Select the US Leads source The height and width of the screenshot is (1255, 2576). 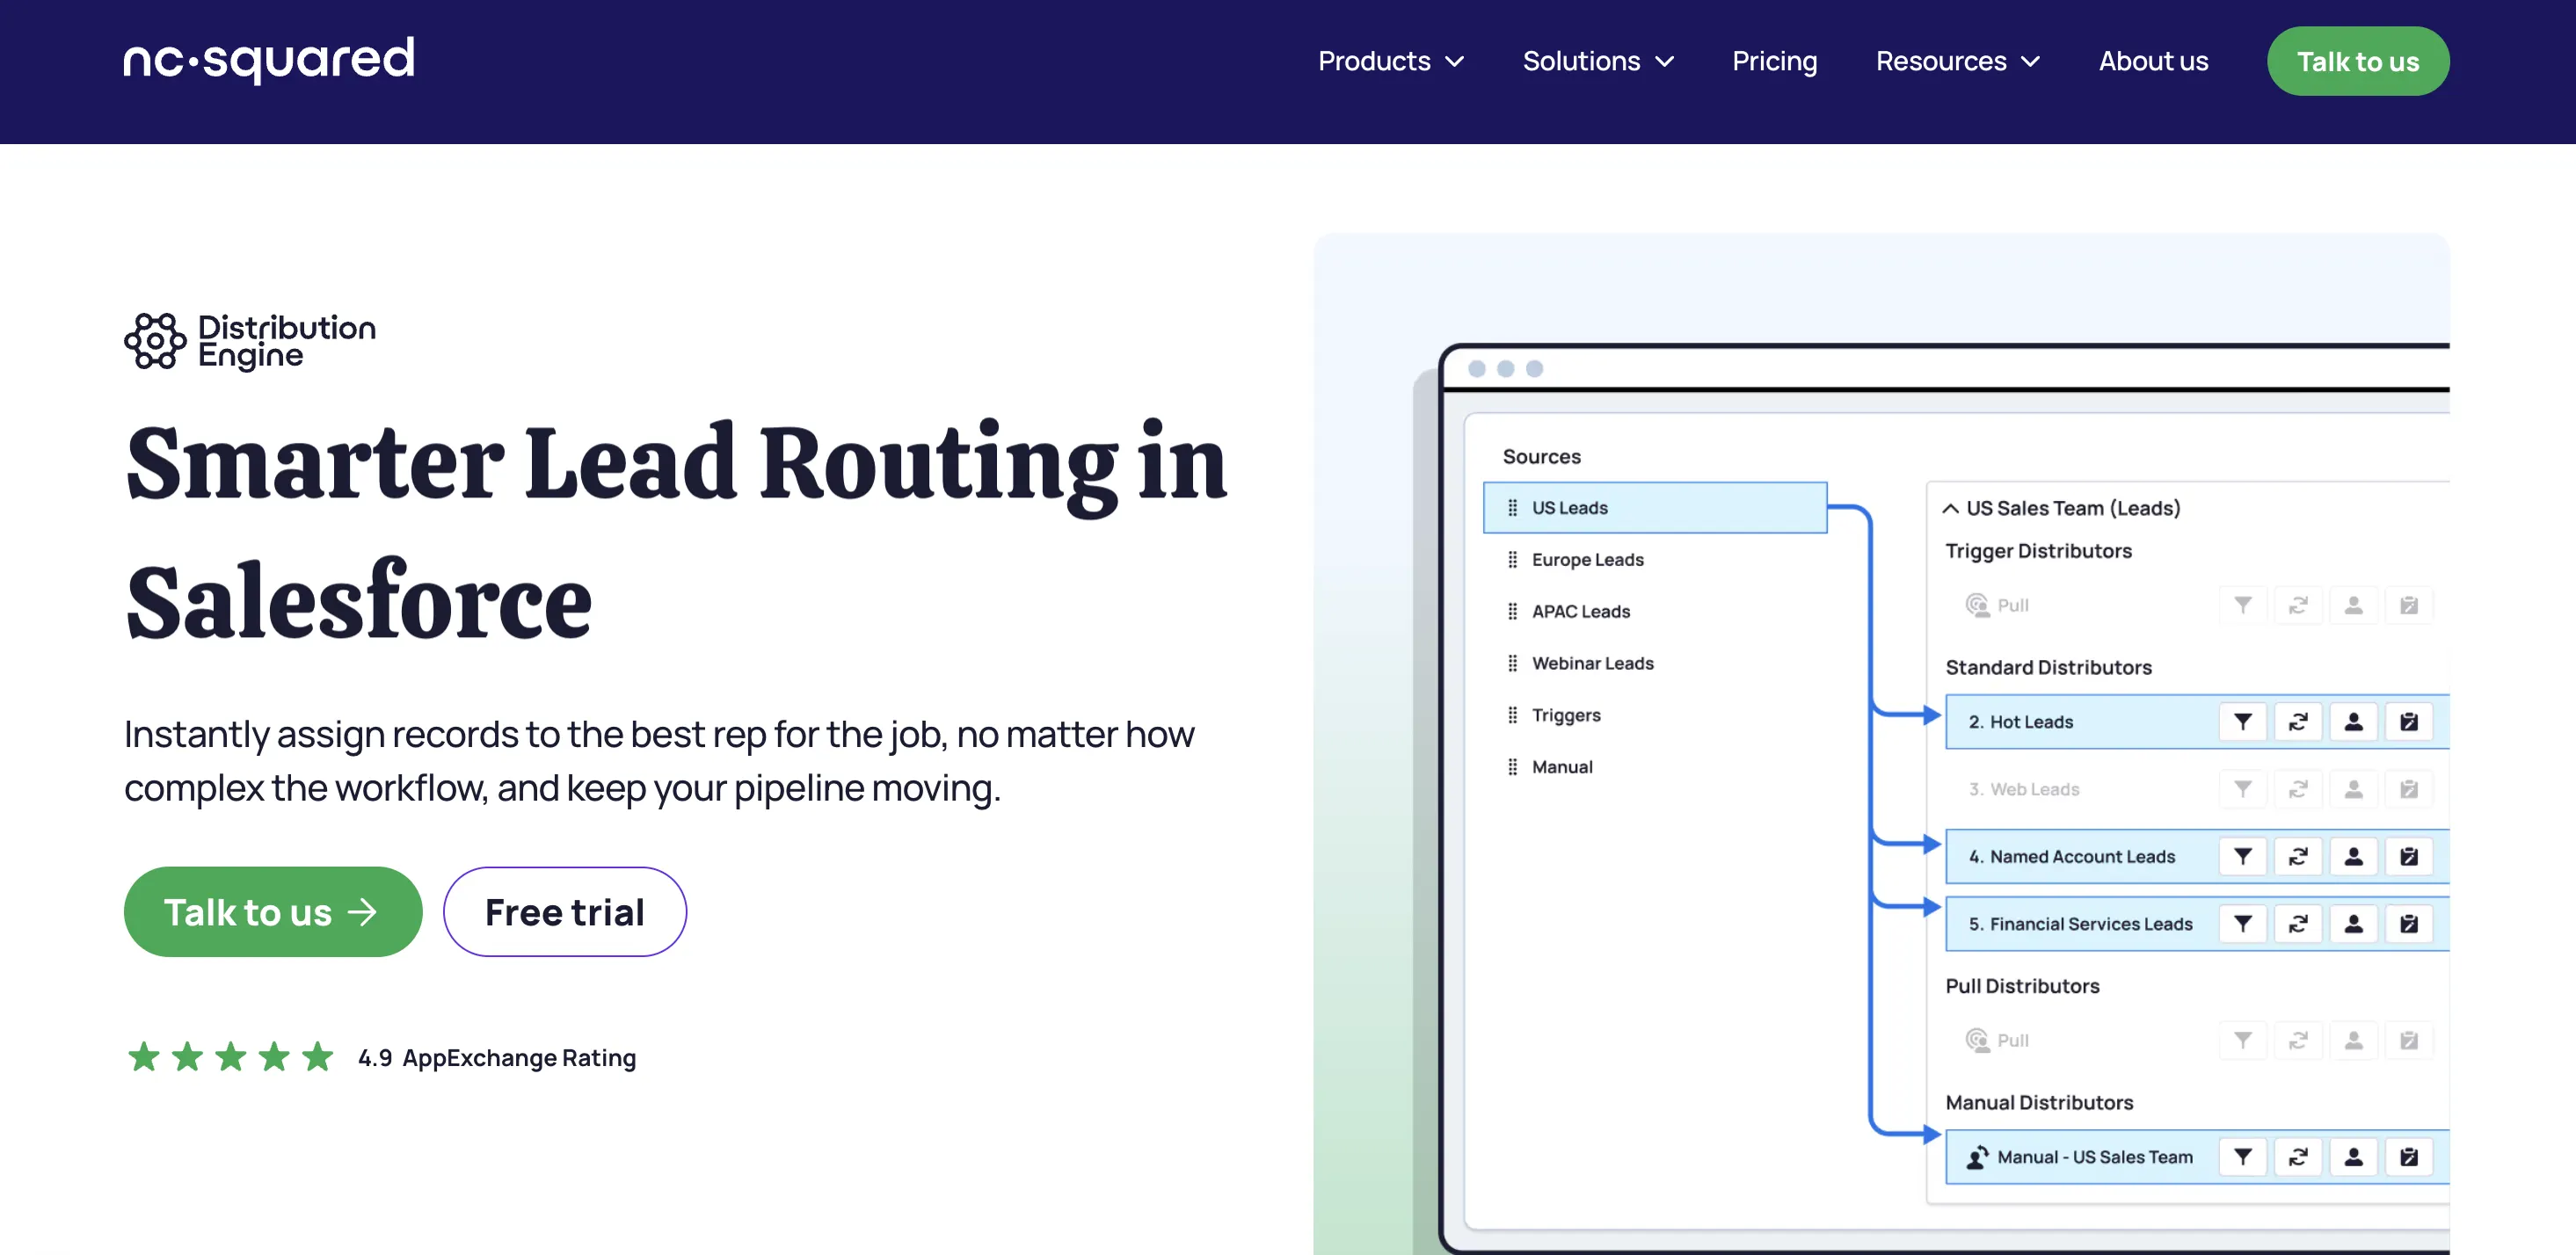tap(1654, 507)
